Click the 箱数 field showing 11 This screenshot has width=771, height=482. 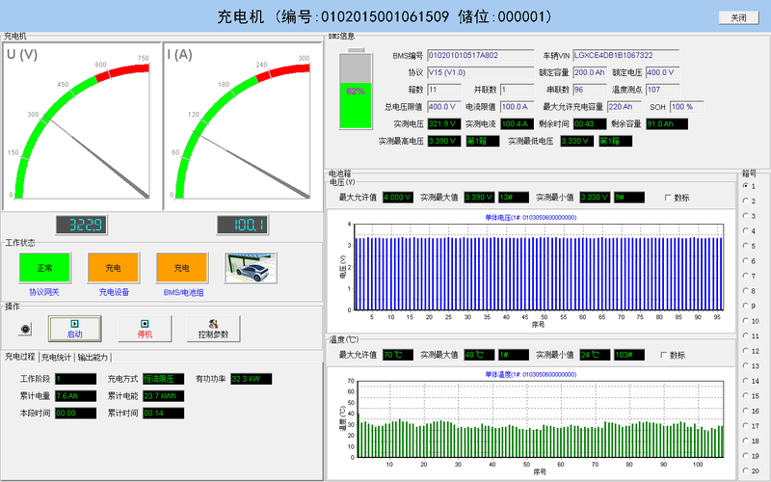(x=444, y=90)
